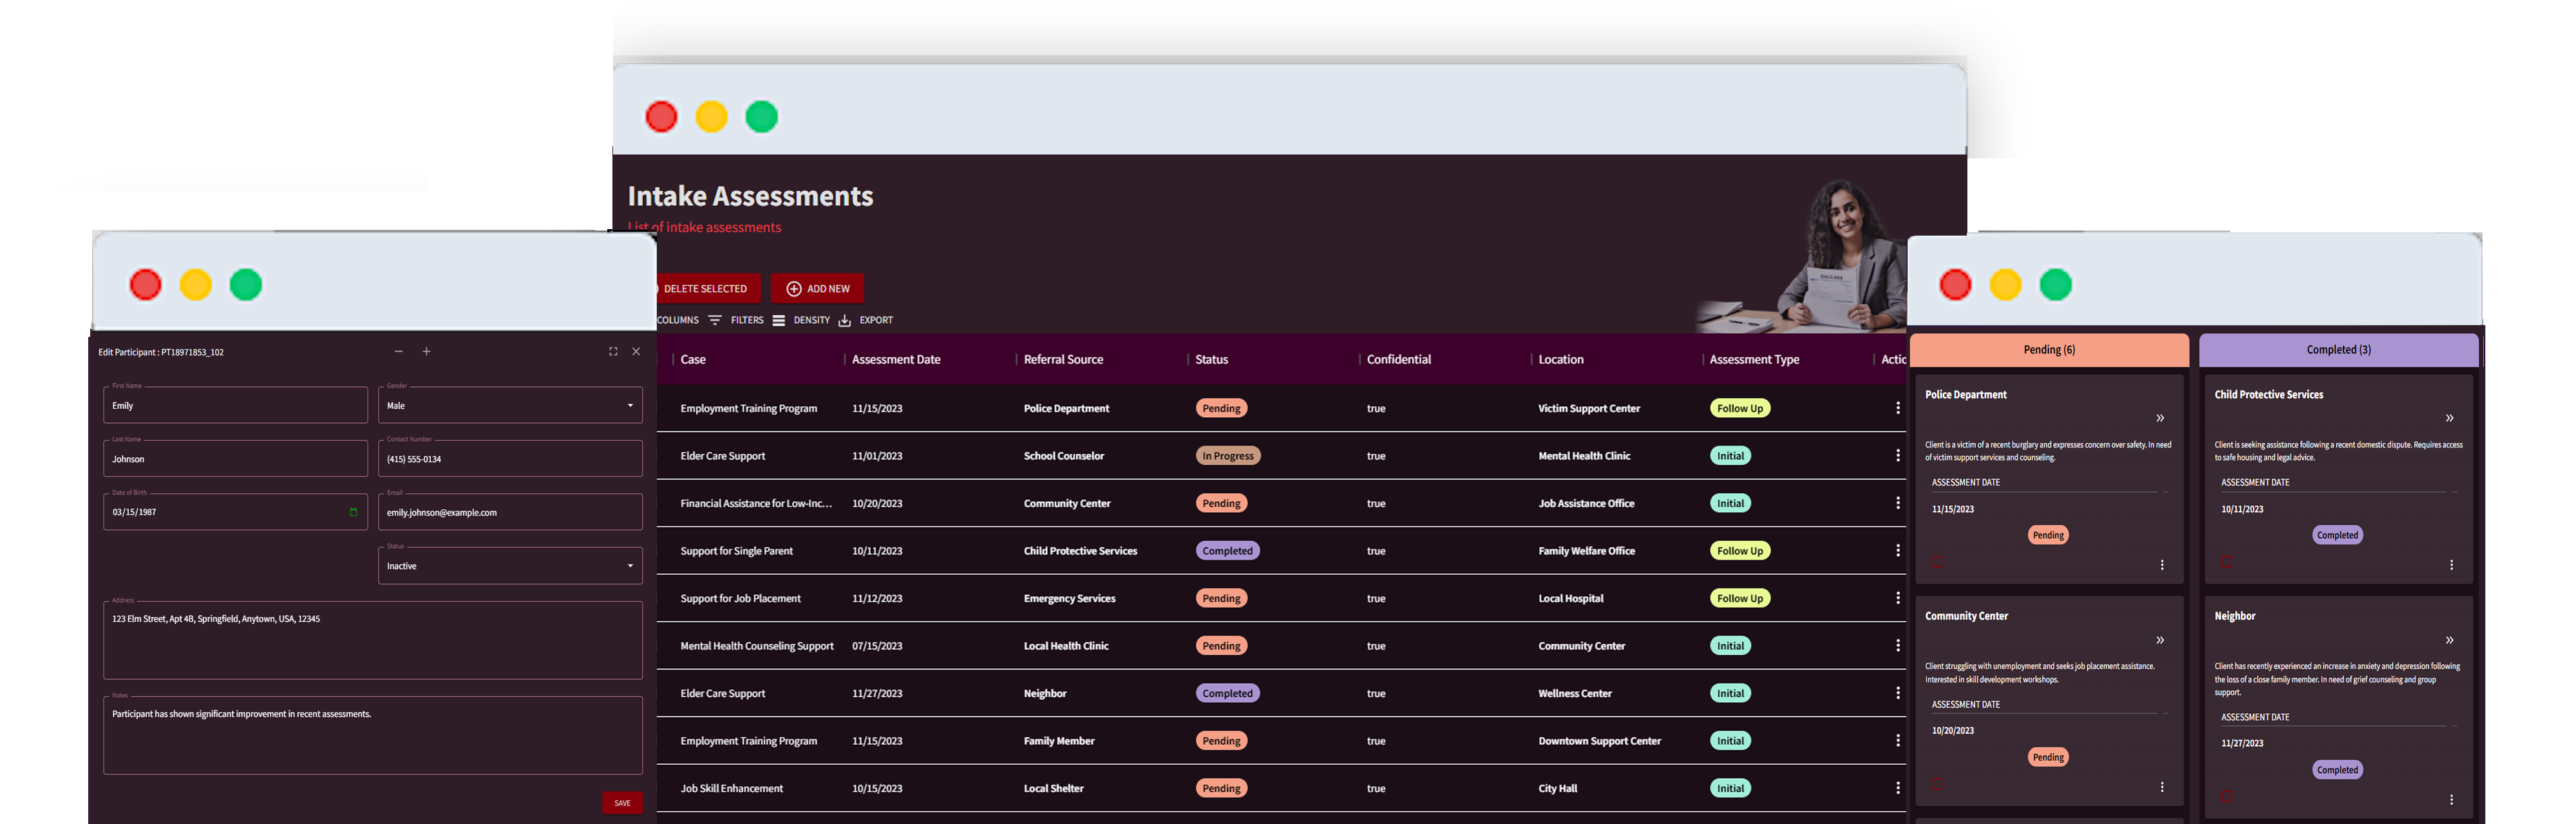Click the calendar icon in Date of Birth field
The height and width of the screenshot is (824, 2576).
[x=353, y=511]
